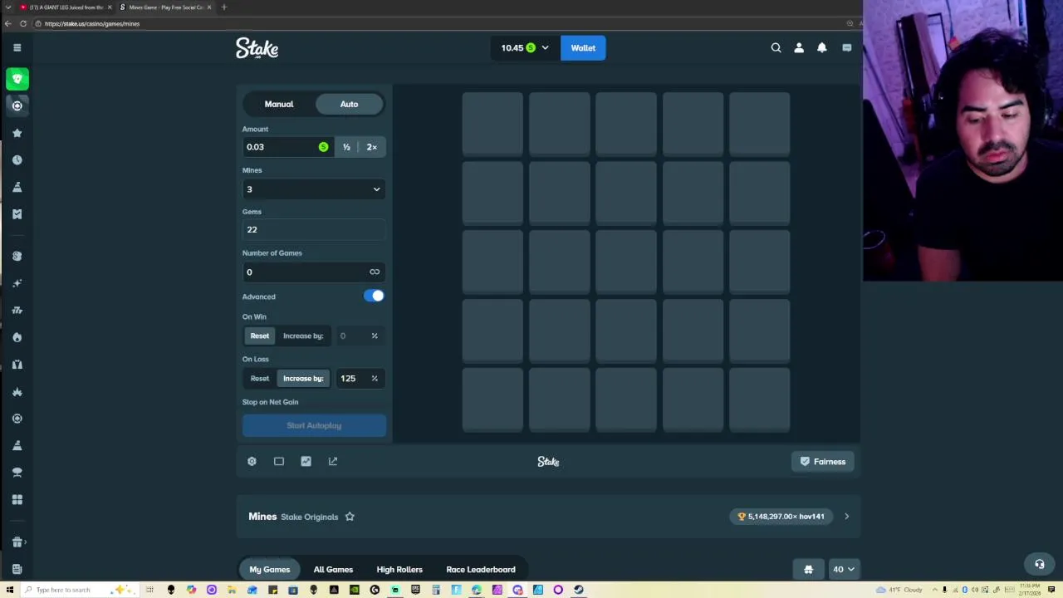Click the Stake Originals link
Viewport: 1063px width, 598px height.
click(309, 517)
